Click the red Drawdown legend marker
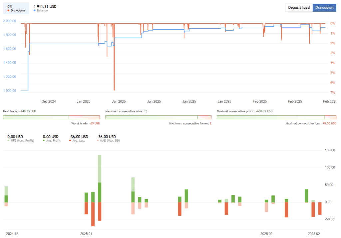Screen dimensions: 341x238 click(x=8, y=11)
